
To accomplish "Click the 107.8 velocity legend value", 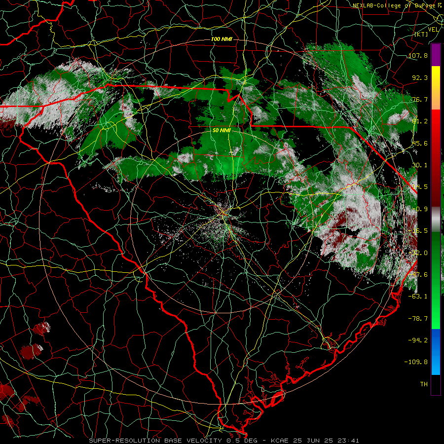I will click(x=418, y=55).
